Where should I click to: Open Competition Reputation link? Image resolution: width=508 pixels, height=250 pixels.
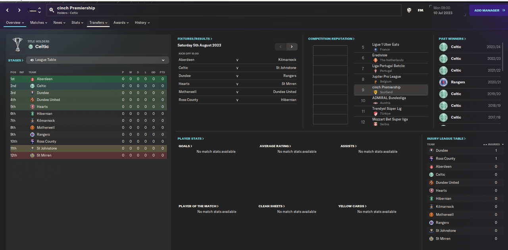pos(331,39)
